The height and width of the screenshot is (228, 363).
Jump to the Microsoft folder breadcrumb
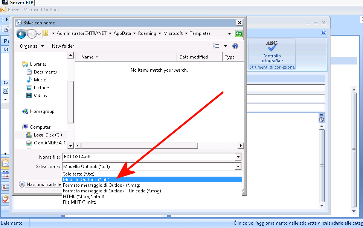173,33
